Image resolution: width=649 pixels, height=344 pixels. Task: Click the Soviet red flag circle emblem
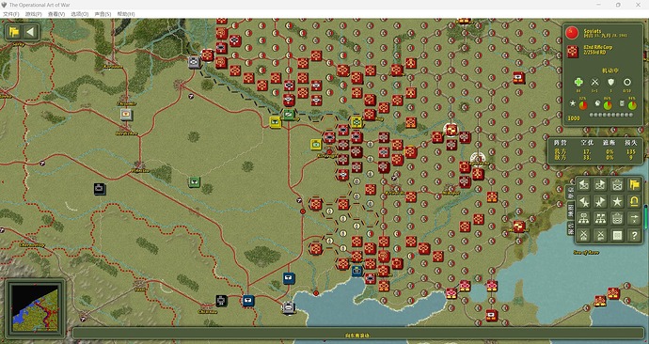(x=572, y=33)
